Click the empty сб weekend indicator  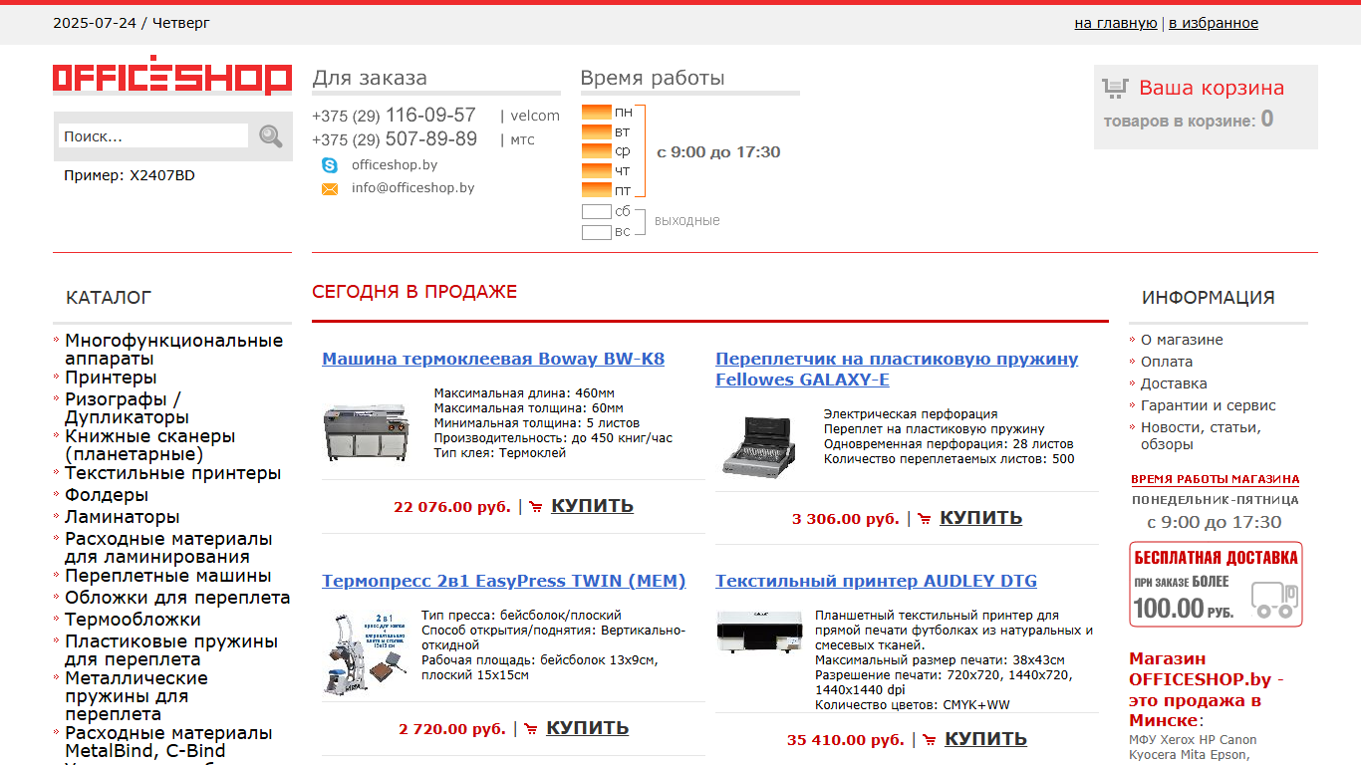click(x=596, y=212)
